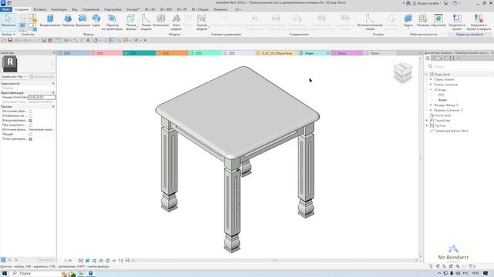Select the Эскиз view in project browser
494x277 pixels.
[442, 100]
